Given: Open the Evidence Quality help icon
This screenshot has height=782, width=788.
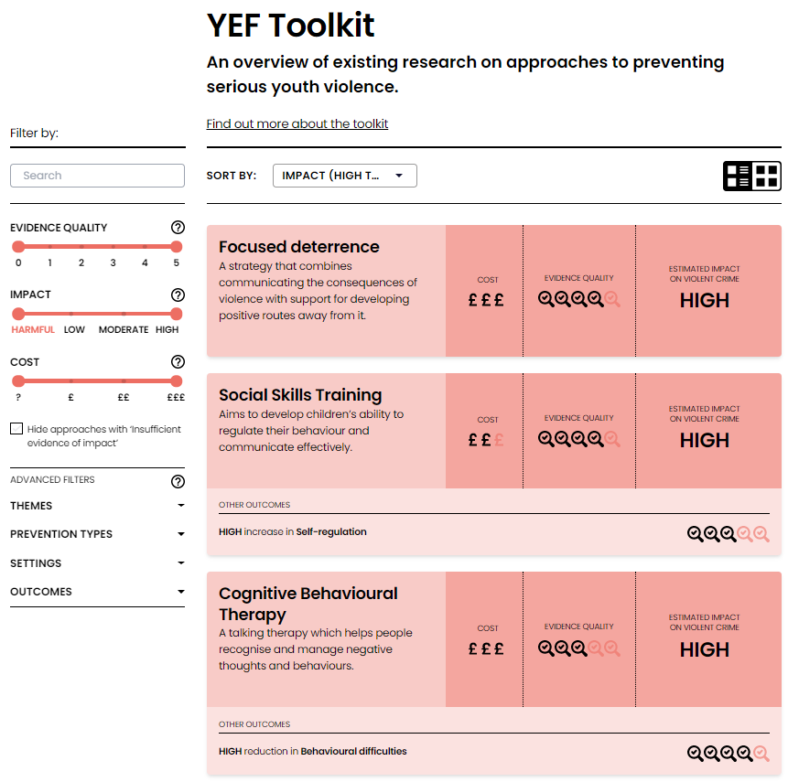Looking at the screenshot, I should [178, 228].
